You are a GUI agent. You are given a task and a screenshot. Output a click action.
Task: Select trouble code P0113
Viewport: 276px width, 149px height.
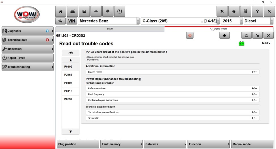tap(71, 91)
